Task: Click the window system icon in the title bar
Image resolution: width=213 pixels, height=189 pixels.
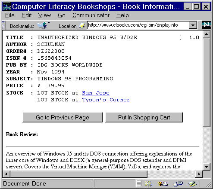Action: tap(7, 6)
